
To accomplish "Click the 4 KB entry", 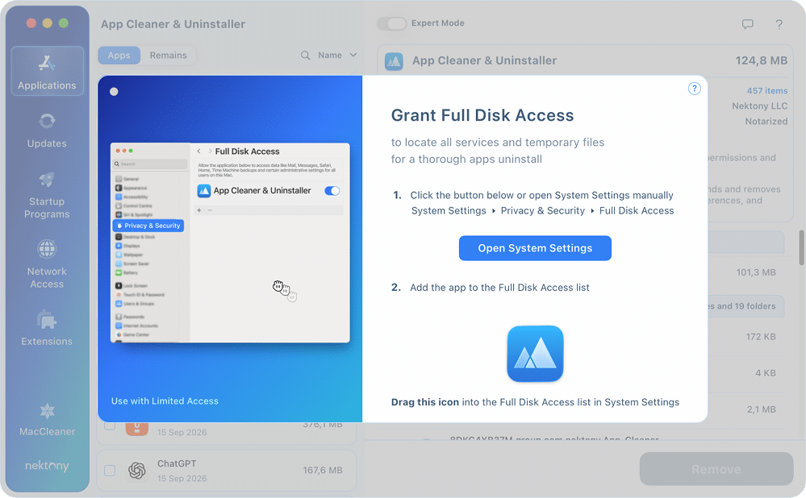I will point(766,373).
